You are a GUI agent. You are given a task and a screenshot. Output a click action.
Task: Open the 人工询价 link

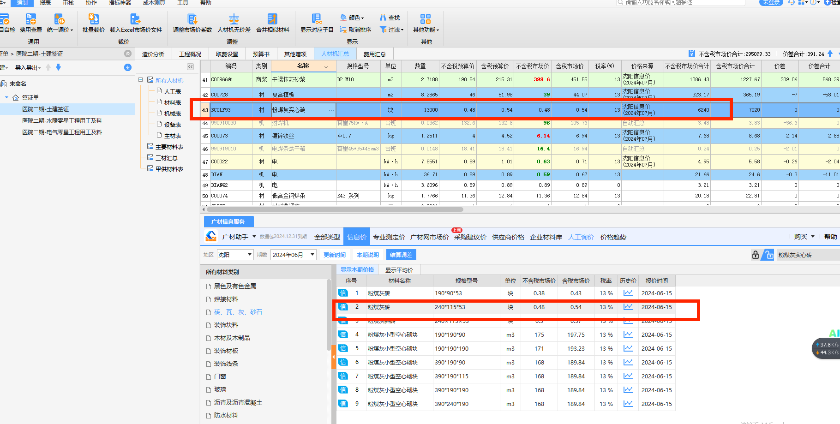coord(581,237)
